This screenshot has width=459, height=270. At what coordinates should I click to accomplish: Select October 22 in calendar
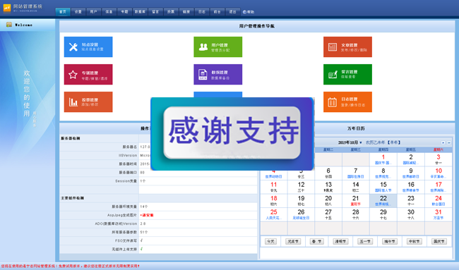point(383,201)
